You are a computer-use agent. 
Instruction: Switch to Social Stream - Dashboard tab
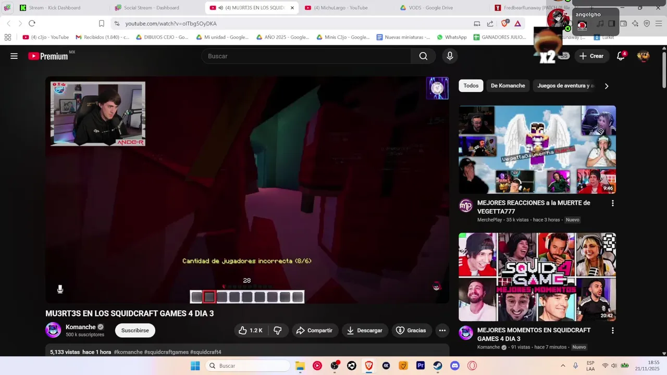tap(151, 8)
